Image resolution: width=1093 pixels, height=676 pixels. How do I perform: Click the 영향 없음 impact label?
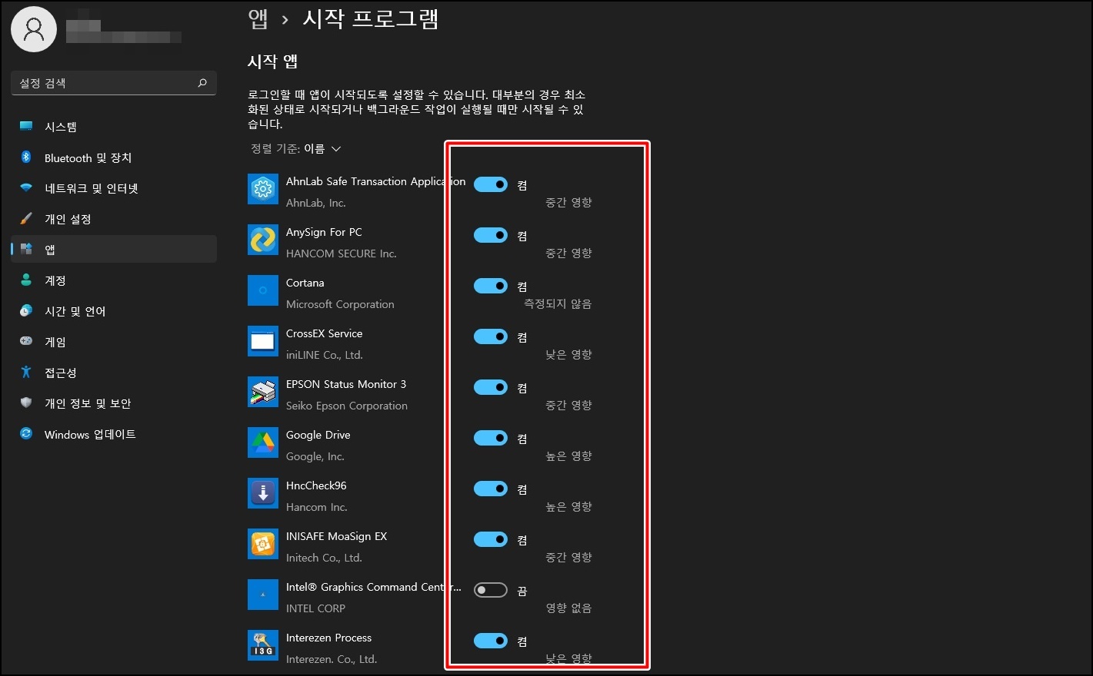pyautogui.click(x=569, y=608)
